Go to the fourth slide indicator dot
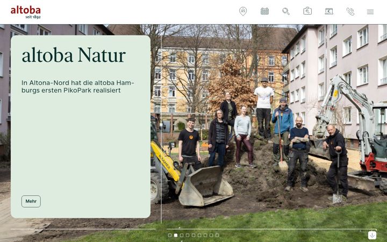 coord(188,236)
